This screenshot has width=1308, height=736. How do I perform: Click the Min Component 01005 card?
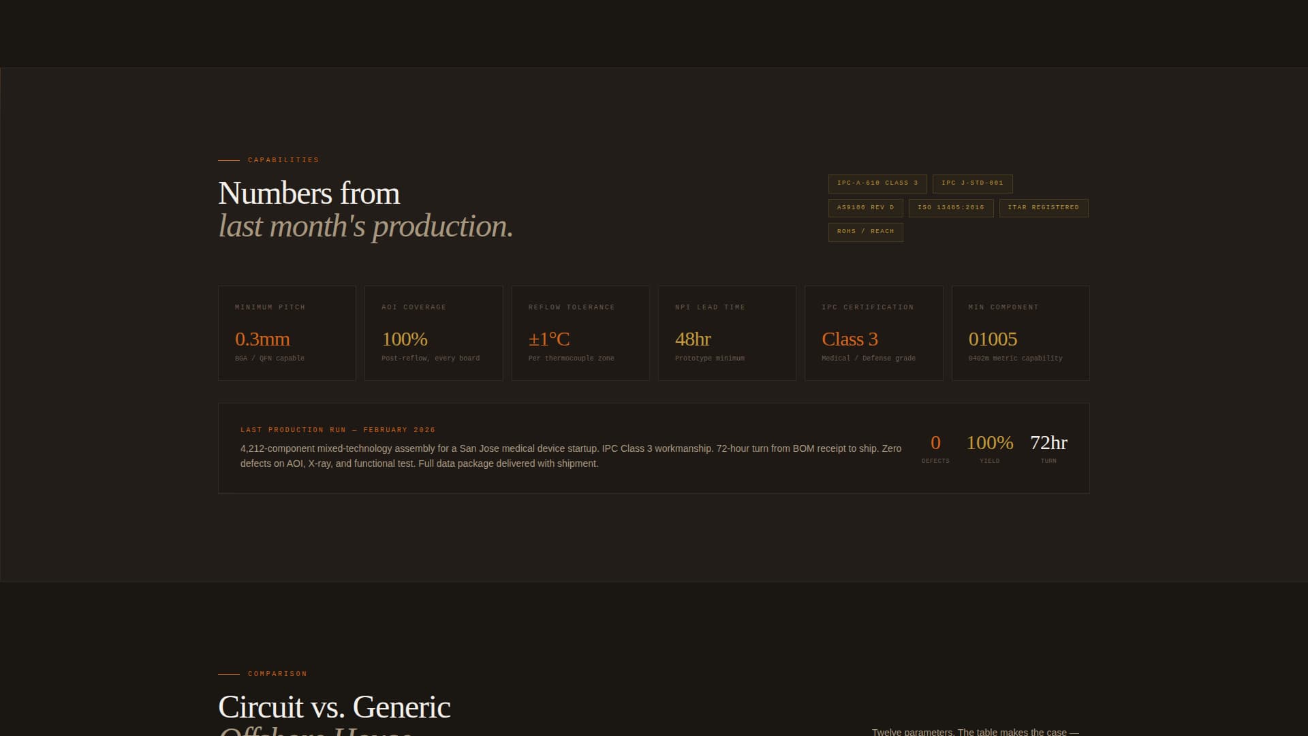[1020, 333]
